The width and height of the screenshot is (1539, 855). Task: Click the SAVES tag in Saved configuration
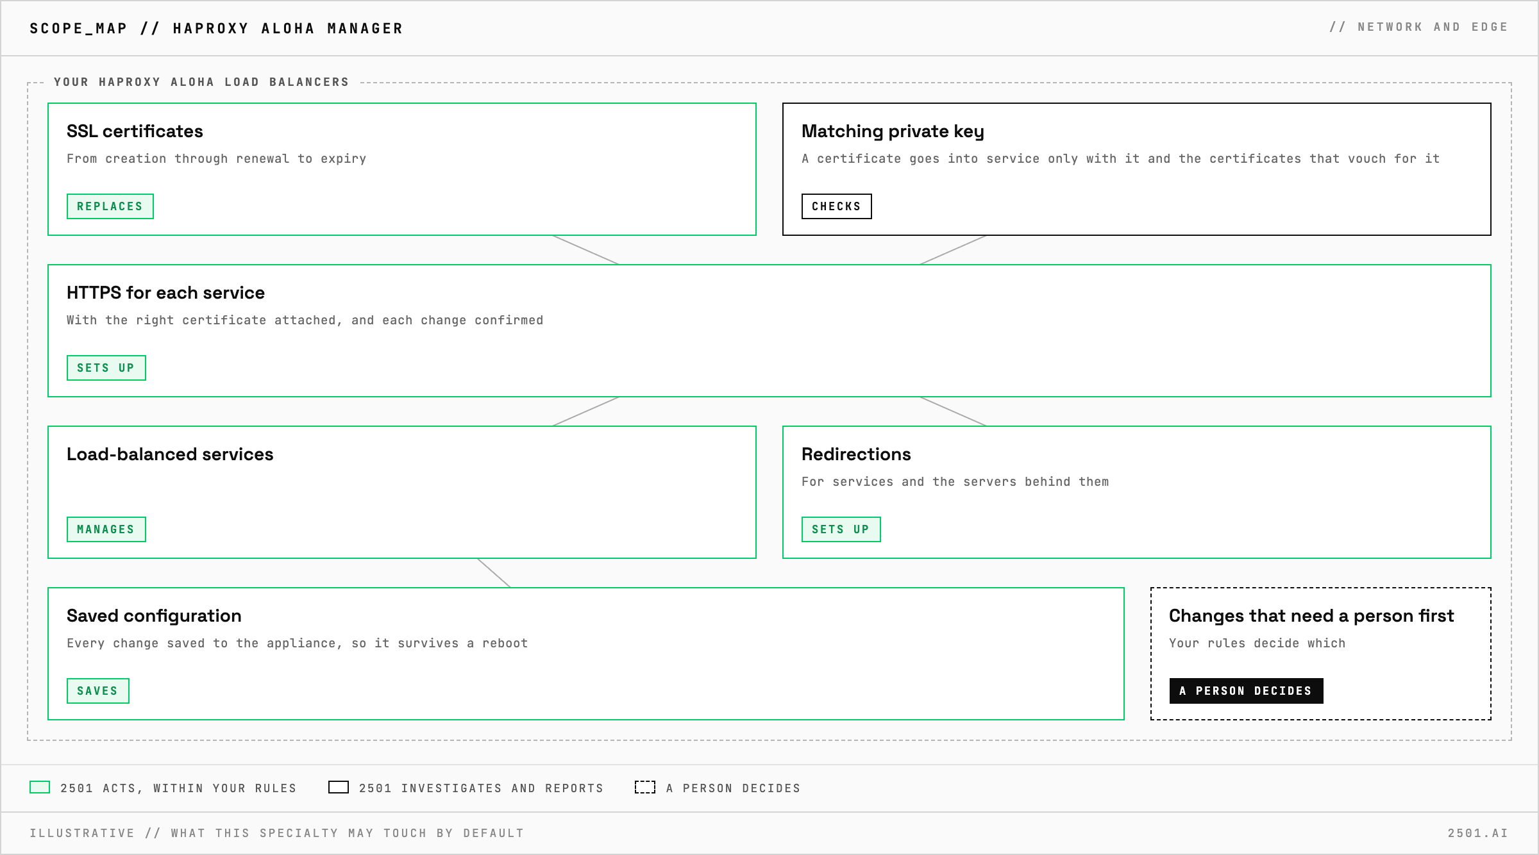click(98, 691)
